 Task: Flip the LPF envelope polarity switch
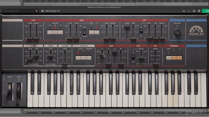141,31
